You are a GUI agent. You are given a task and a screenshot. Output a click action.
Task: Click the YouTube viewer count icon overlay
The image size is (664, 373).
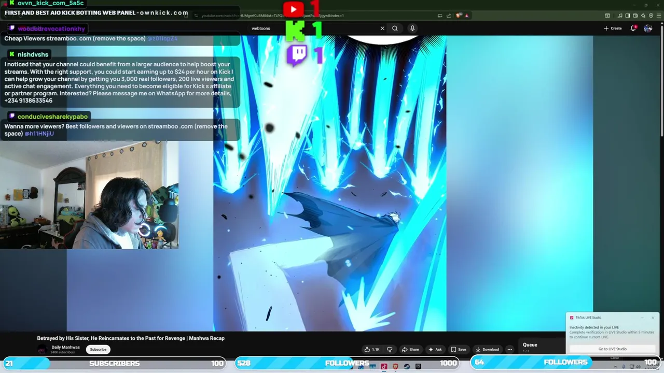(293, 9)
